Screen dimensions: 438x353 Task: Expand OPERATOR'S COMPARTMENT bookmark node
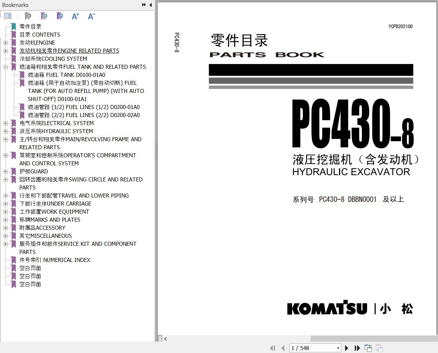click(x=5, y=155)
